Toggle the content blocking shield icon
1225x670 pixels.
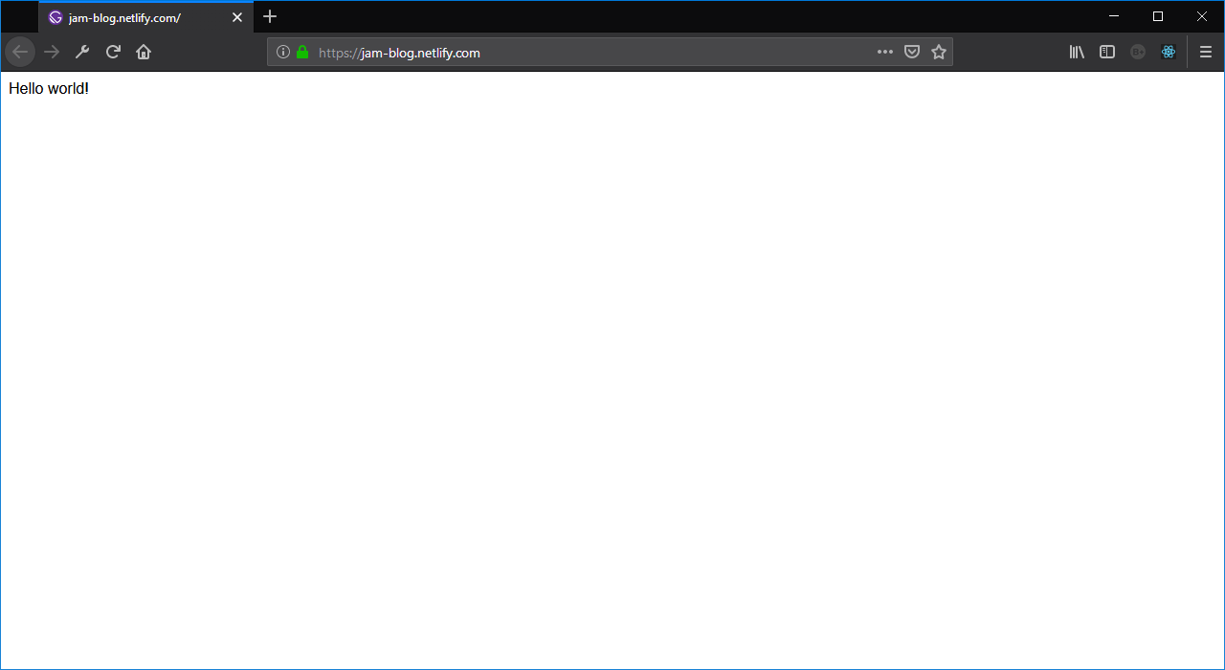[x=912, y=52]
